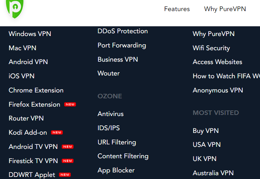The image size is (260, 179).
Task: Click NEW badge beside DDWRT Applet
Action: click(65, 175)
